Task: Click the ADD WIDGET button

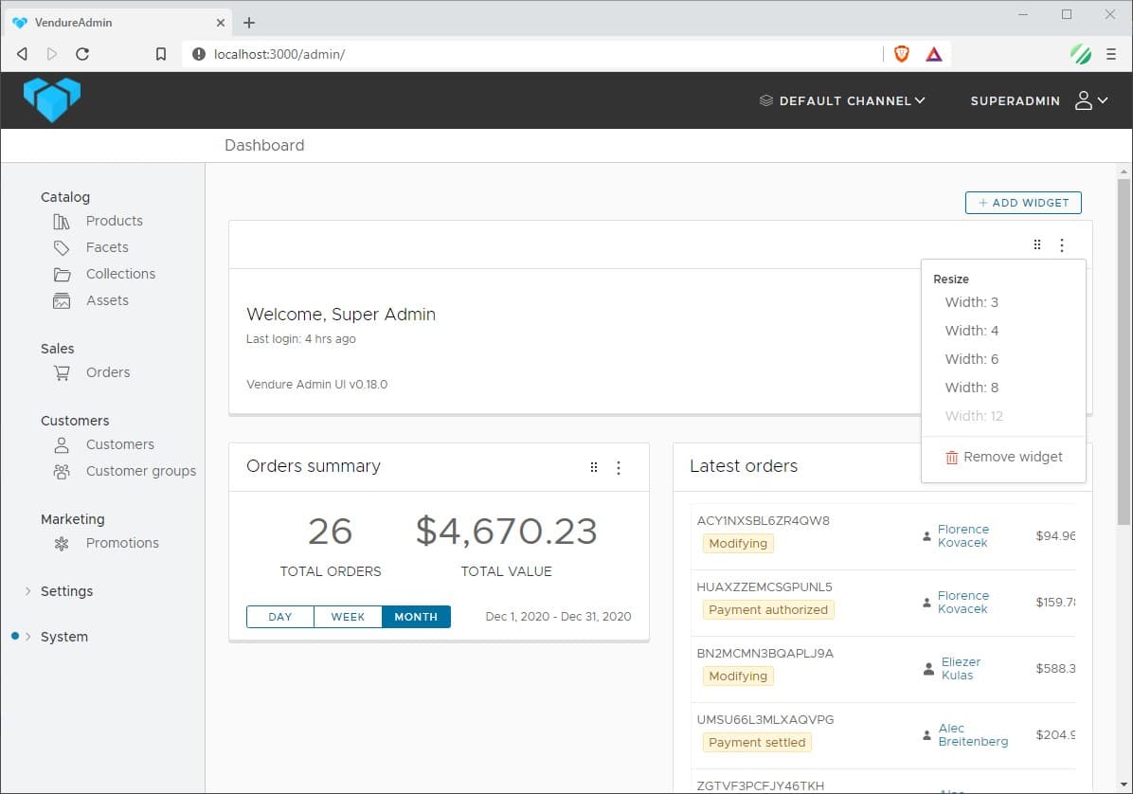Action: pos(1022,203)
